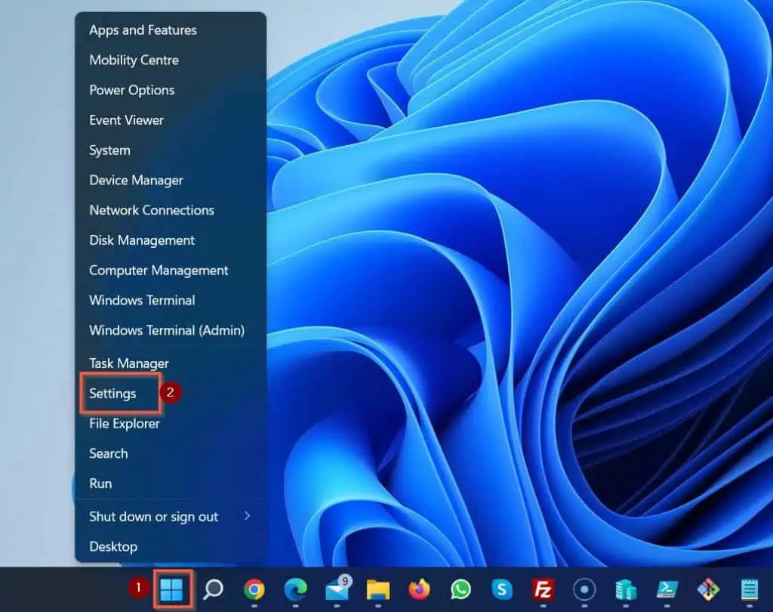Choose System from the menu

[109, 150]
